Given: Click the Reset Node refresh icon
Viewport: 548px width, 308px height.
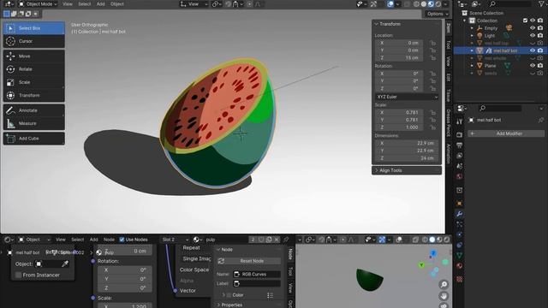Looking at the screenshot, I should pyautogui.click(x=221, y=261).
